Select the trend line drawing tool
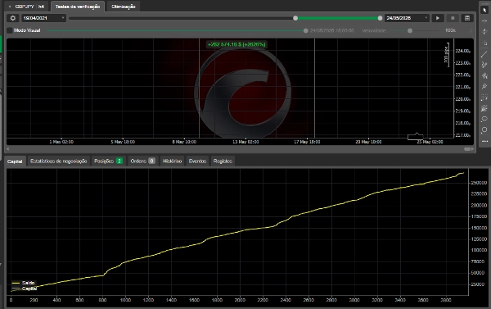 [x=484, y=54]
